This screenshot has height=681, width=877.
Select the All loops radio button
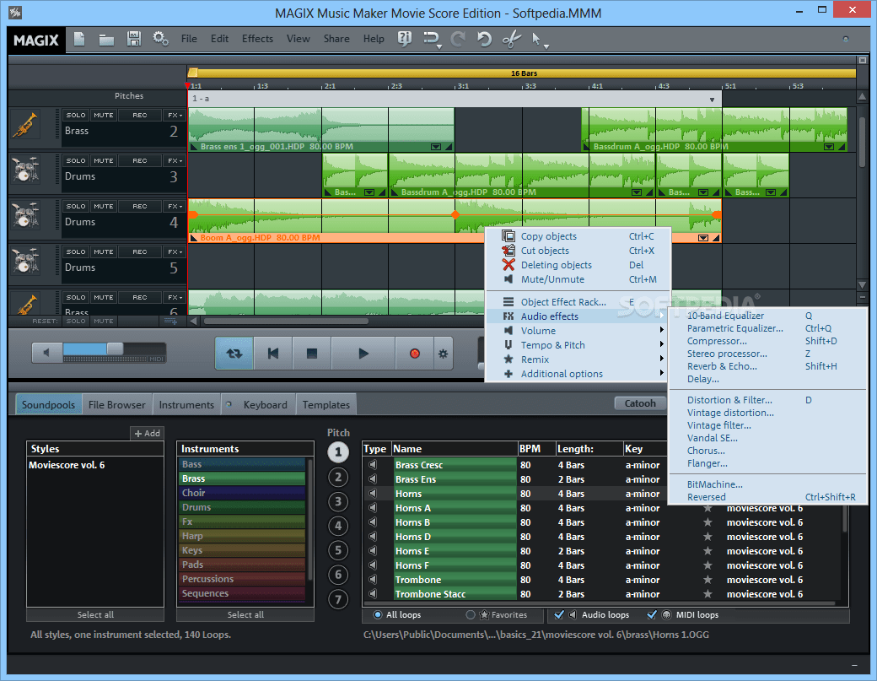click(378, 614)
